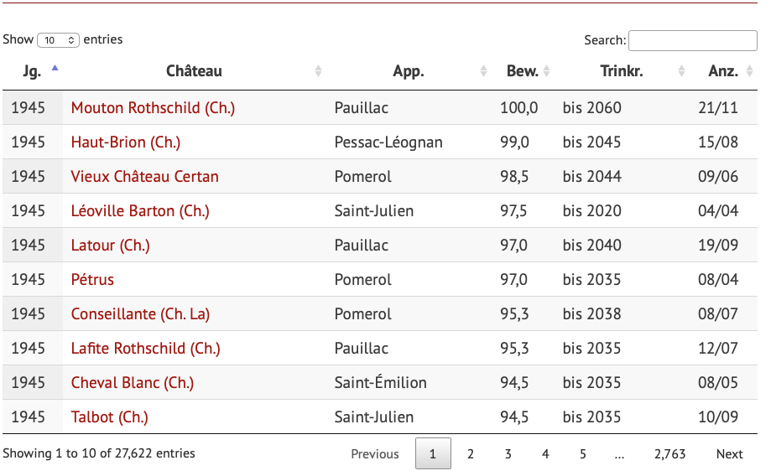Sort by Anz. column arrows
The image size is (771, 476).
click(748, 71)
